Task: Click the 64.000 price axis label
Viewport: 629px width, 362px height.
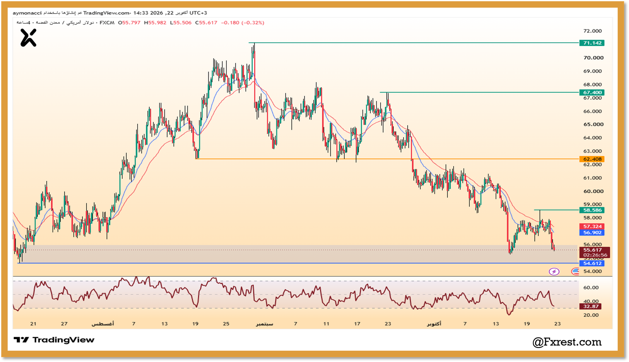Action: 592,138
